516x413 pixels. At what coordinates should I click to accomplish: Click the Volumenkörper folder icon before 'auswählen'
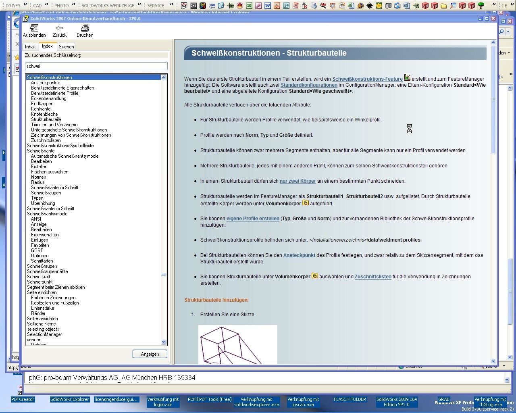coord(315,276)
